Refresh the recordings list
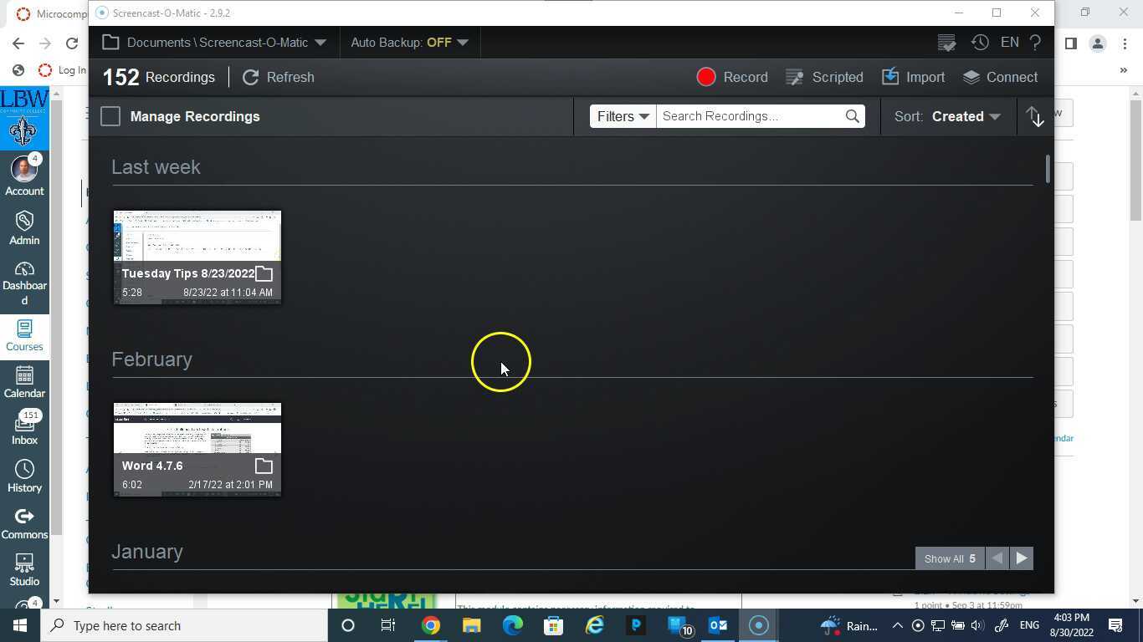 [279, 77]
